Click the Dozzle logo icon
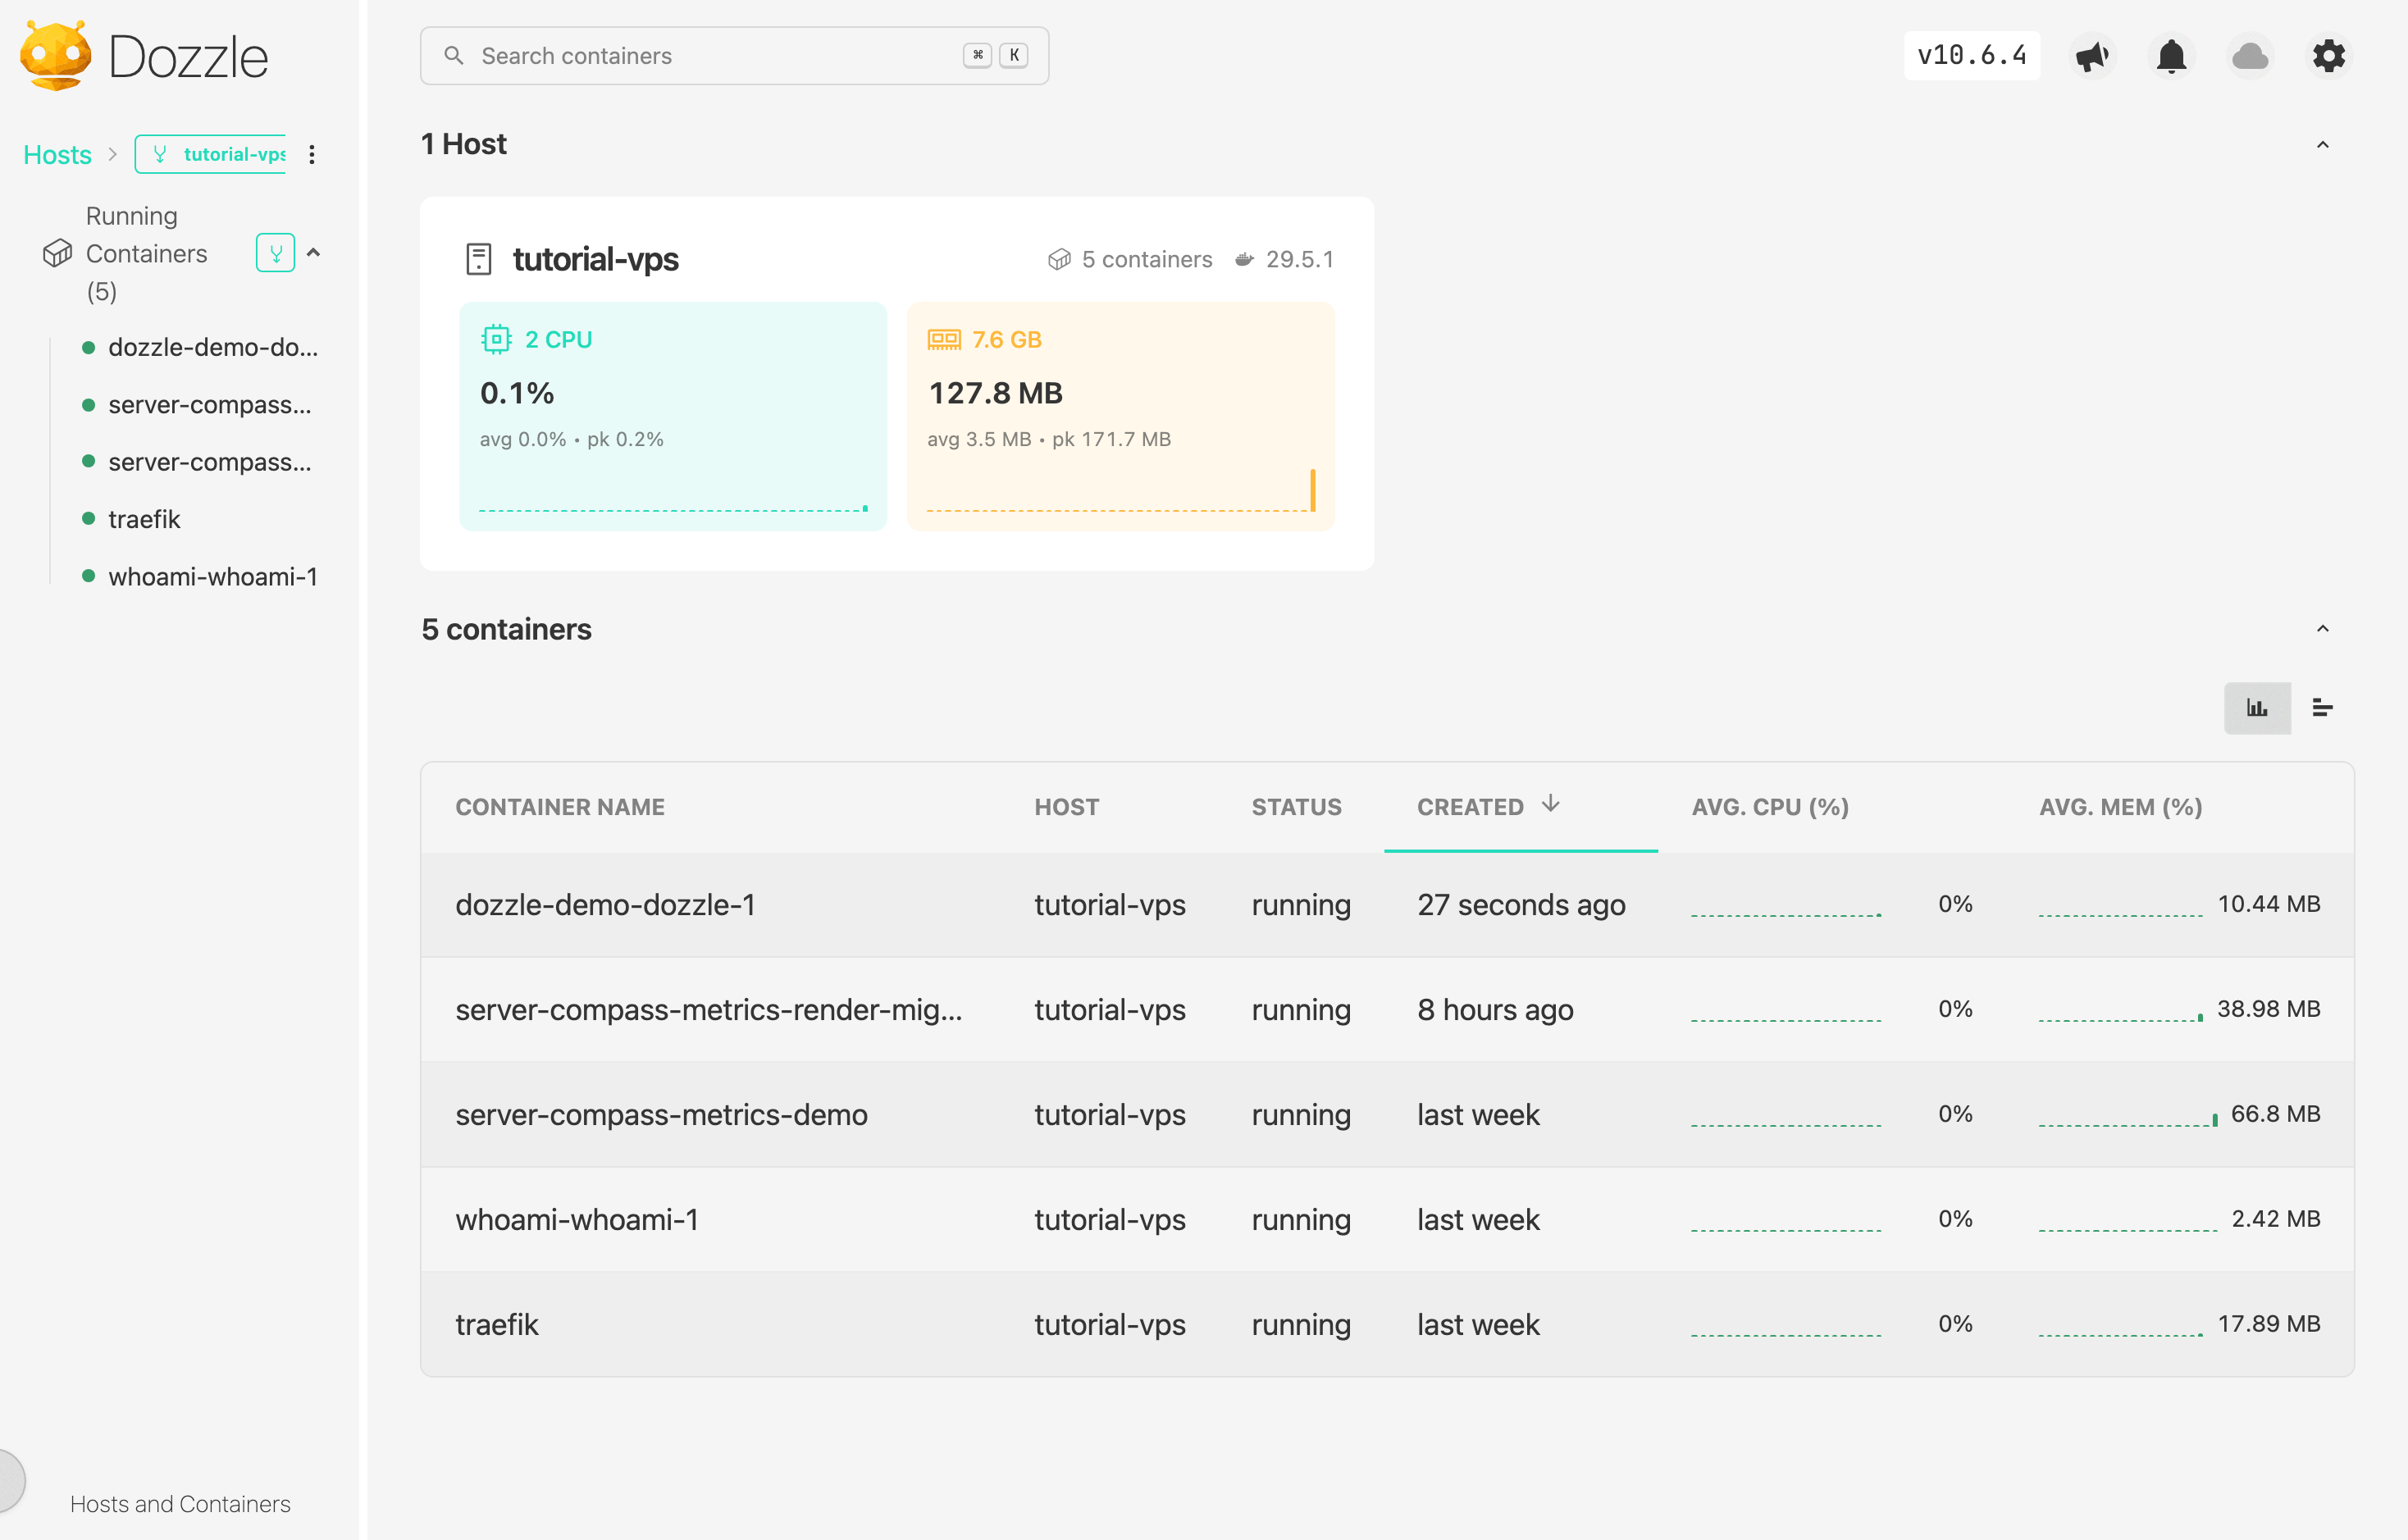Image resolution: width=2408 pixels, height=1540 pixels. point(56,56)
